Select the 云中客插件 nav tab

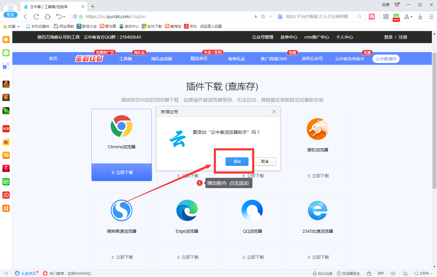[x=386, y=59]
